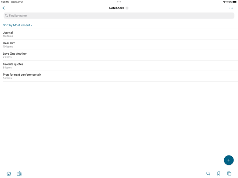Open the three-dot more options menu
This screenshot has width=238, height=178.
231,8
